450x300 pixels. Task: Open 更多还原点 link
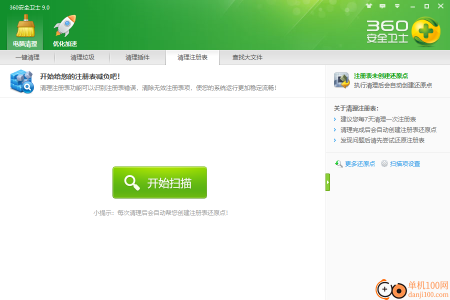(x=360, y=163)
